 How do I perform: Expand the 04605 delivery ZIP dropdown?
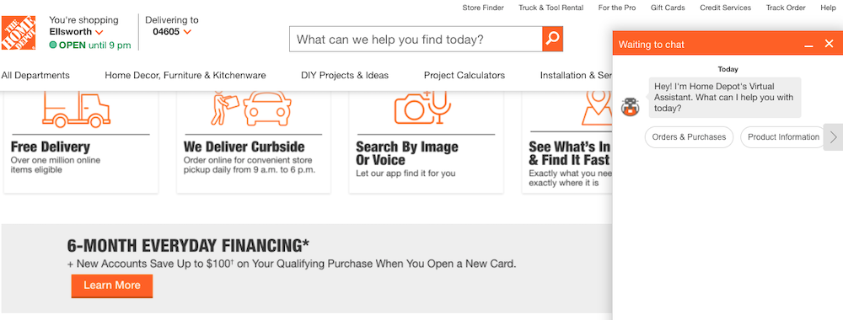(x=187, y=32)
